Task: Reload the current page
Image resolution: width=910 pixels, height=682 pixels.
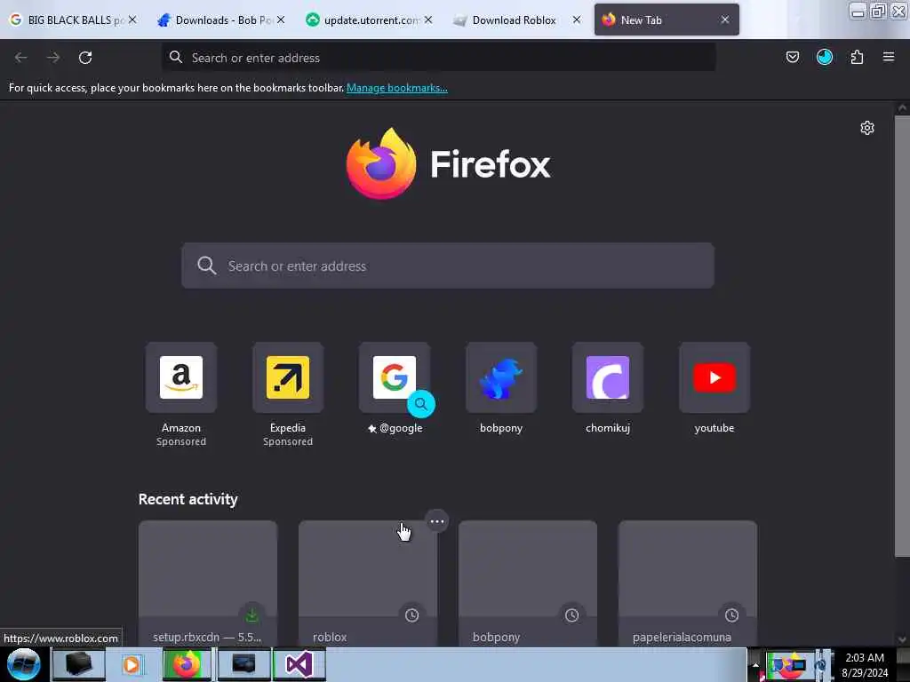Action: (x=85, y=58)
